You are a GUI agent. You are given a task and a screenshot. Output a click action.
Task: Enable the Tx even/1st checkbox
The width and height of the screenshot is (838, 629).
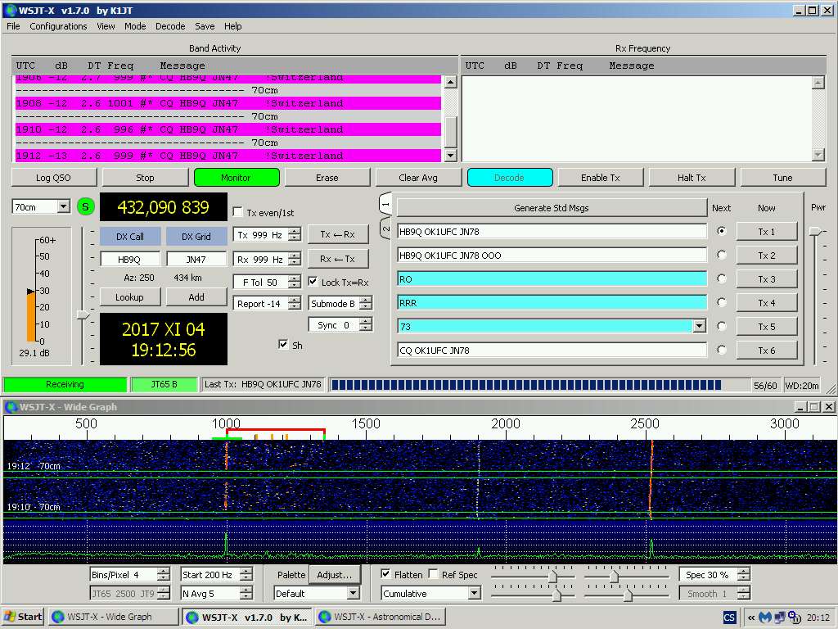[238, 213]
